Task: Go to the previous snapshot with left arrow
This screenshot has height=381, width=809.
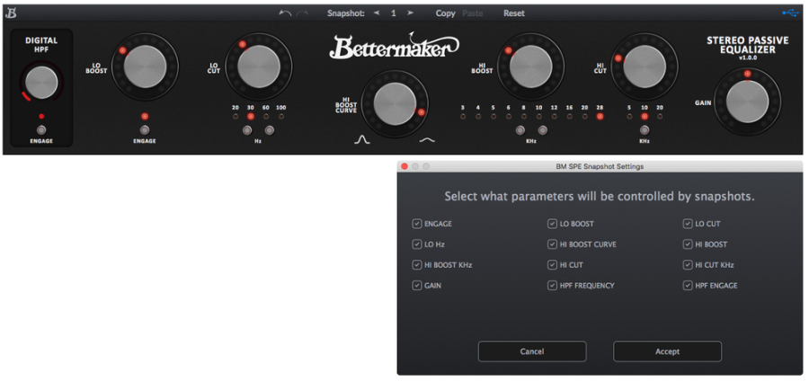Action: point(377,13)
